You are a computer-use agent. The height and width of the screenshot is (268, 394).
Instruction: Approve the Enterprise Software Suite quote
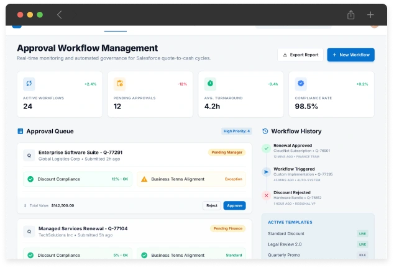point(234,205)
